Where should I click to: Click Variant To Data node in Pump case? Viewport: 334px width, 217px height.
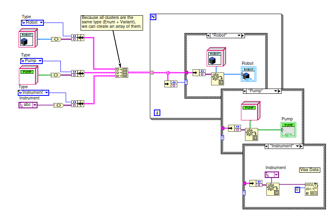[x=251, y=134]
